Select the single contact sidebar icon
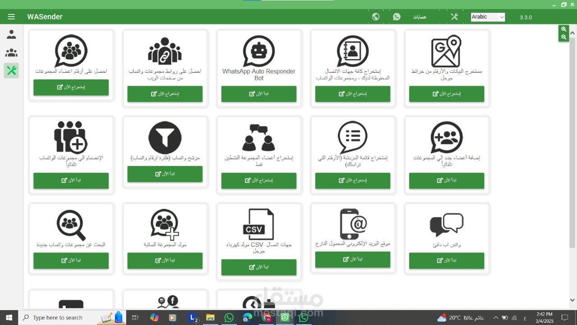 11,34
